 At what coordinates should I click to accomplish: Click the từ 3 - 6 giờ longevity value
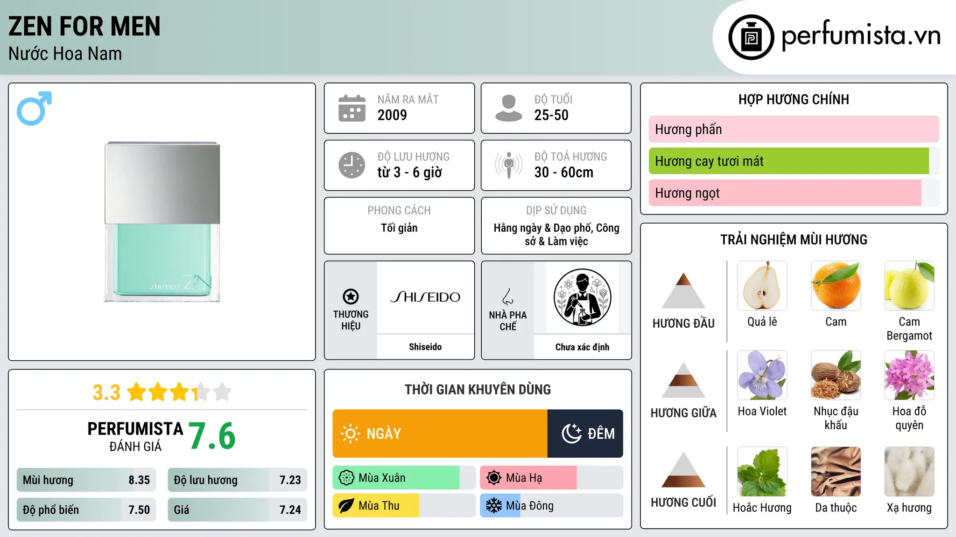(x=410, y=172)
